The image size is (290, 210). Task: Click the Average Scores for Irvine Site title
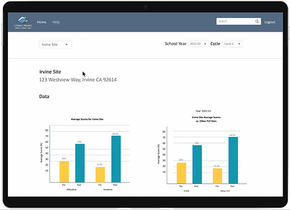tap(87, 119)
